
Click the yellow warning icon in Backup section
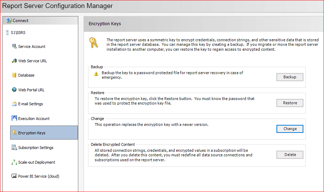96,74
